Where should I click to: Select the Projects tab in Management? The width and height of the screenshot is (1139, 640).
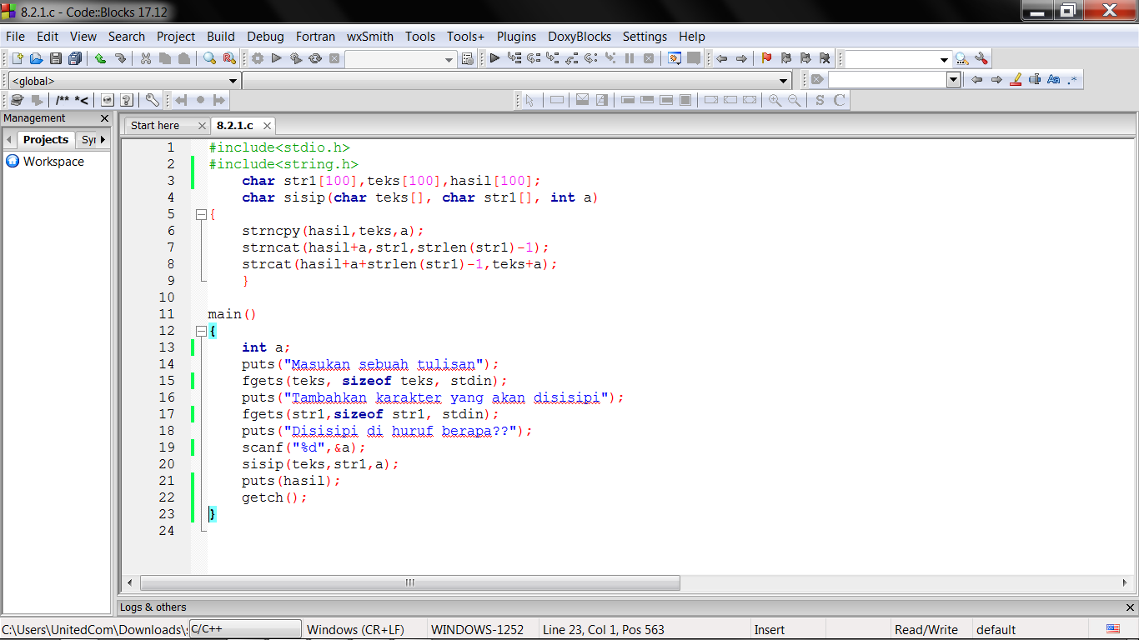(x=46, y=139)
